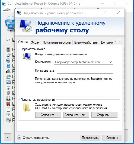Open the Файл menu in Complete Internet Repair
Image resolution: width=134 pixels, height=144 pixels.
pyautogui.click(x=7, y=10)
